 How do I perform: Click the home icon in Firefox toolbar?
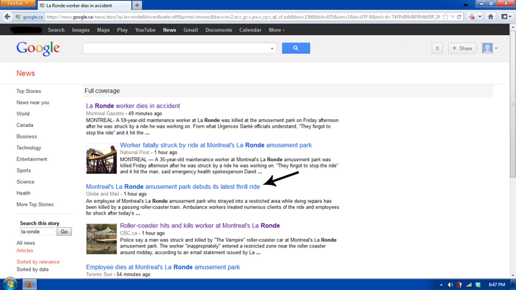coord(490,17)
